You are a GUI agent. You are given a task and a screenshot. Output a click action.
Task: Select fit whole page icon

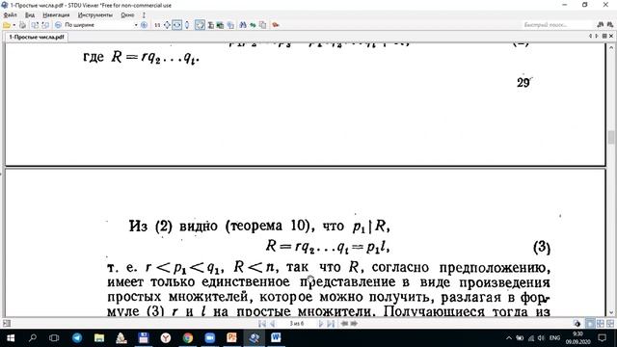pyautogui.click(x=167, y=25)
